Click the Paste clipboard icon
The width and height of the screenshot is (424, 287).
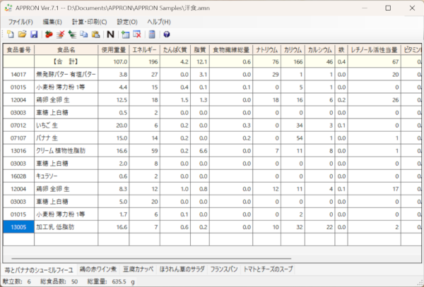tap(95, 34)
